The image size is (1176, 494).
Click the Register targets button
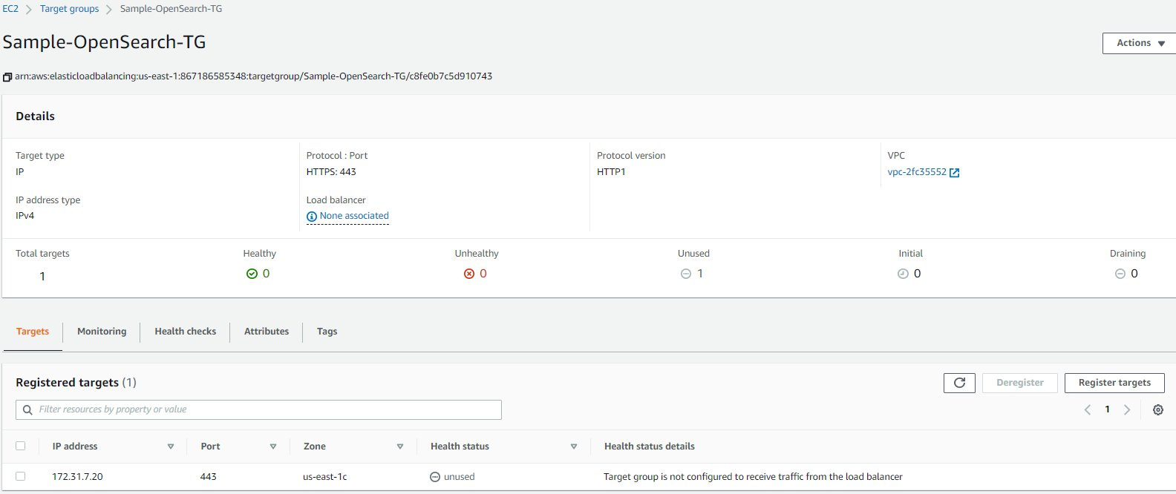[x=1114, y=383]
